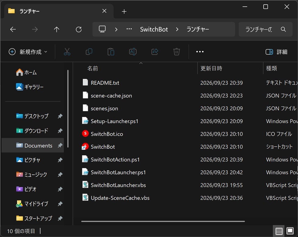Click SwitchBot.ico red icon
Screen dimensions: 298x237
[85, 134]
